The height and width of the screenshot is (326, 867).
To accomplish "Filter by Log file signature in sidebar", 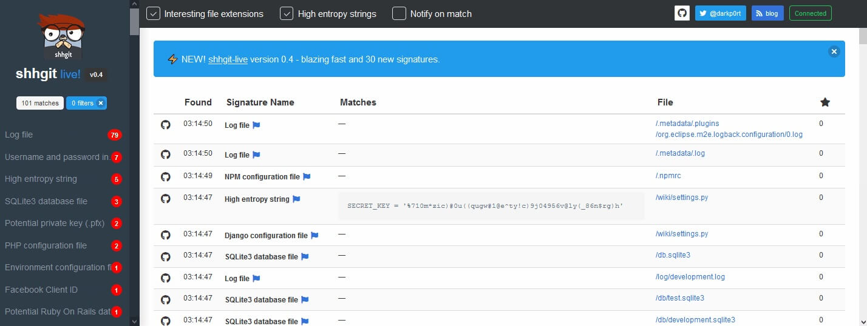I will pyautogui.click(x=63, y=135).
